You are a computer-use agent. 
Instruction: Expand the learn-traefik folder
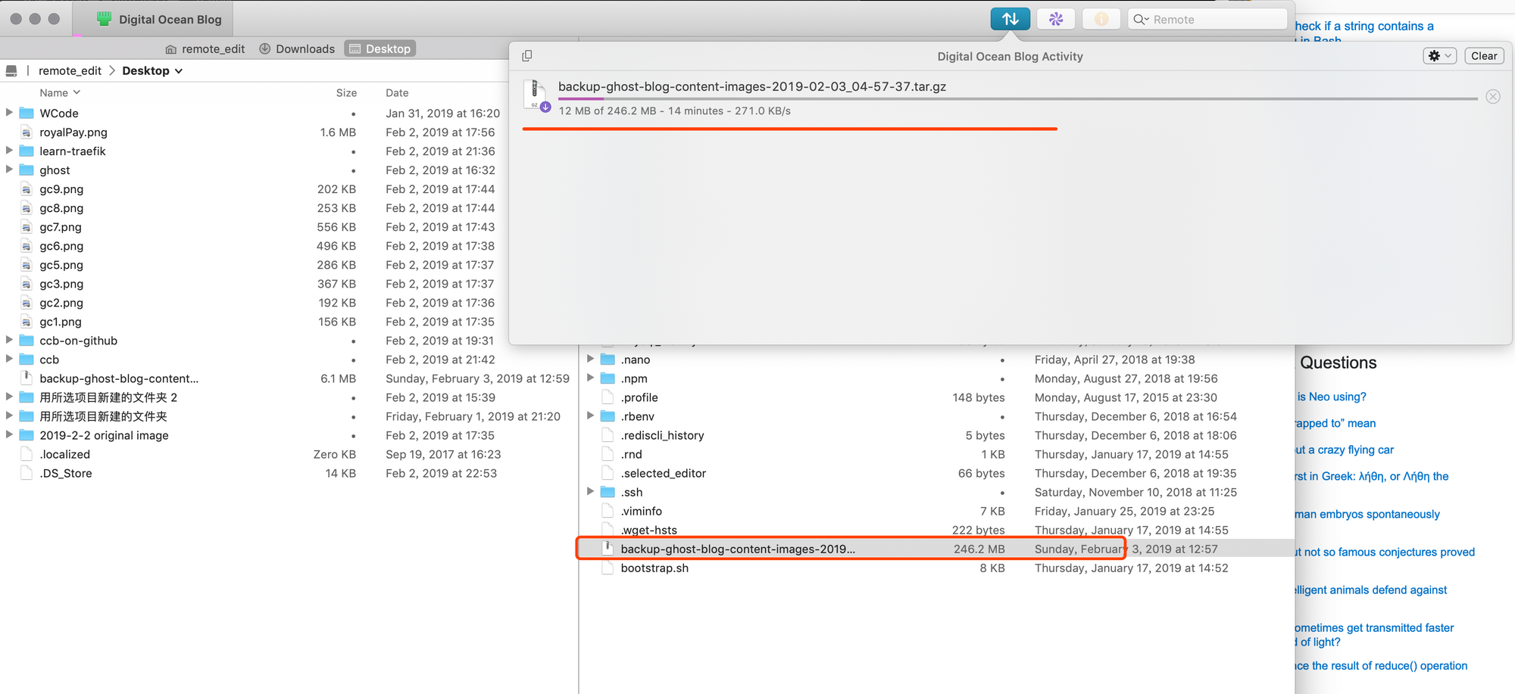coord(9,151)
